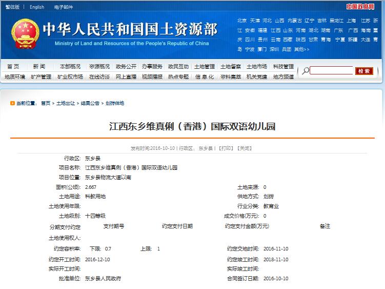This screenshot has height=289, width=385.
Task: Open the 政民互动 menu item
Action: click(x=178, y=66)
